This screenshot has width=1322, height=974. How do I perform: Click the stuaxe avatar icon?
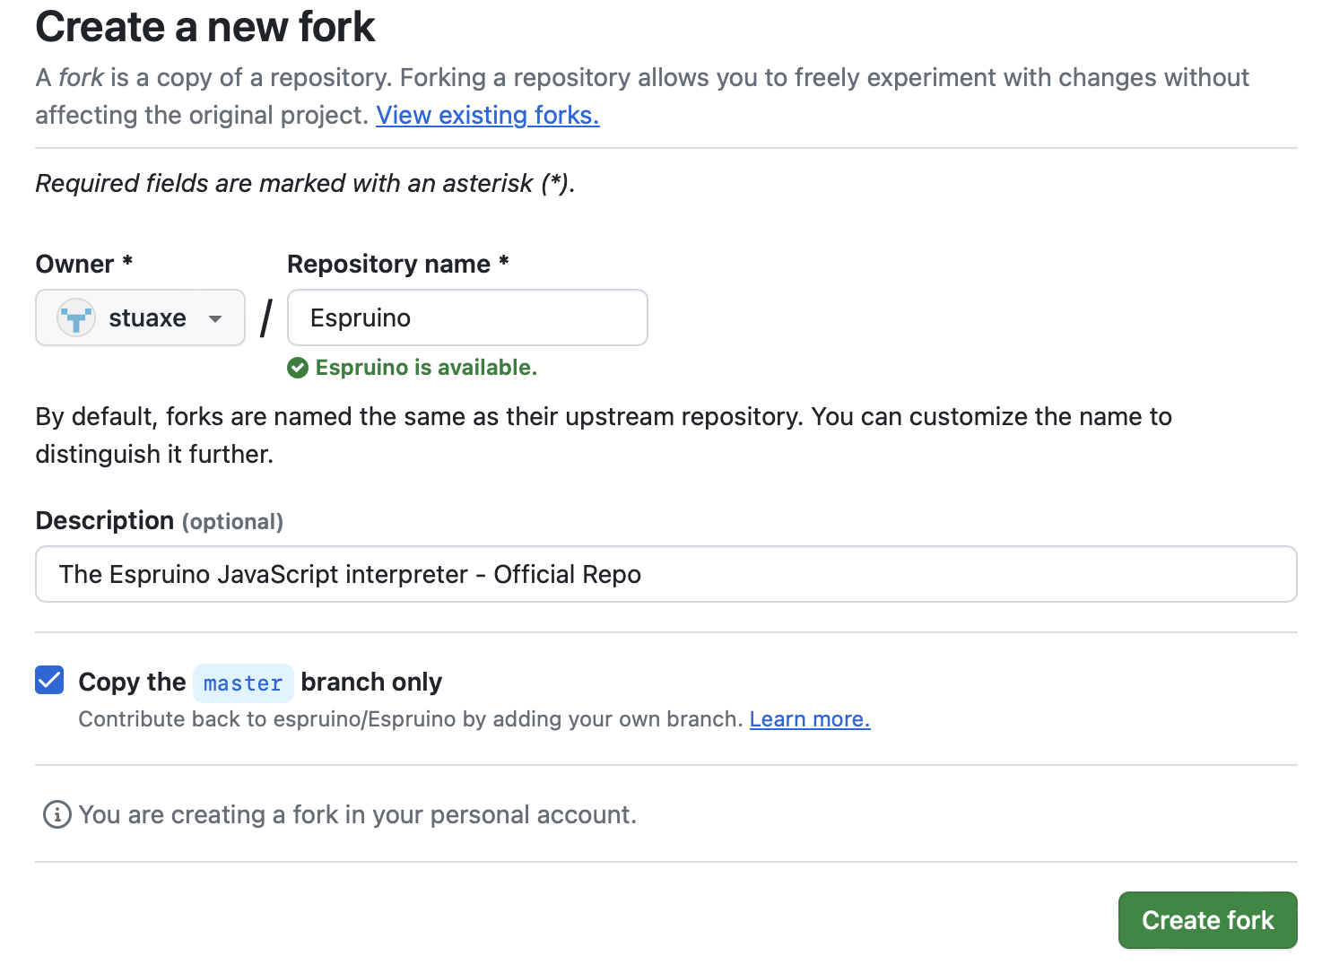click(76, 317)
